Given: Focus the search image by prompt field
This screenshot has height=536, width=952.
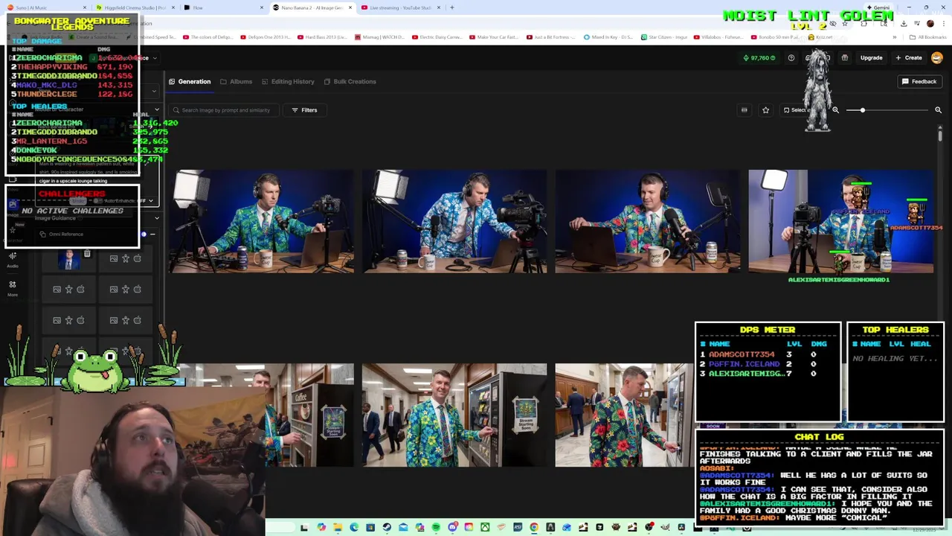Looking at the screenshot, I should pos(224,110).
